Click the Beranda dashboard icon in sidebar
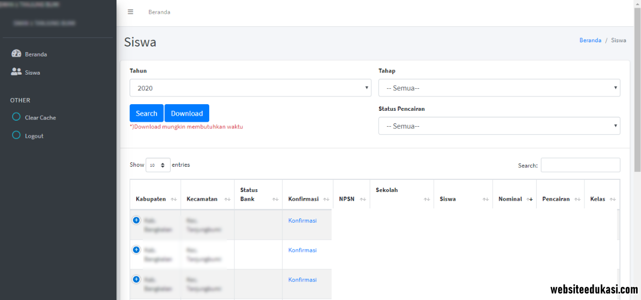Screen dimensions: 641x300 [16, 54]
